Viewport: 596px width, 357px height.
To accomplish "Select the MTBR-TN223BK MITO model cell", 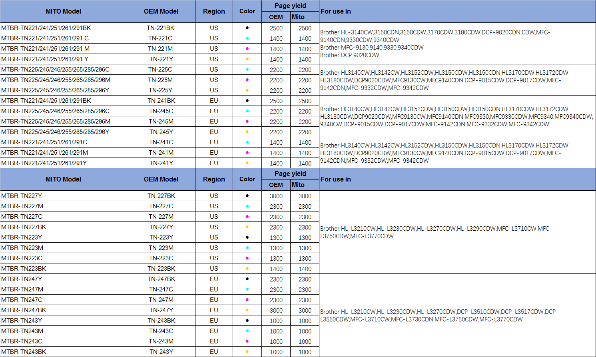I will click(64, 269).
